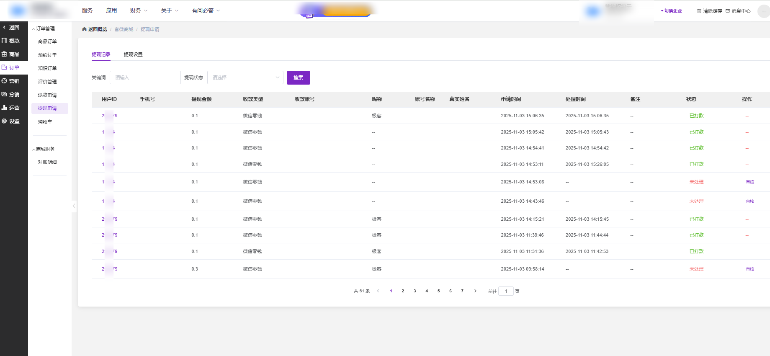Collapse the side menu with arrow handle
Screen dimensions: 770x356
pos(74,206)
